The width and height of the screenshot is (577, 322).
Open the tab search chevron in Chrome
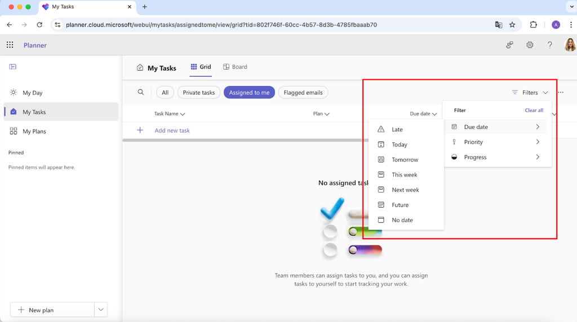click(x=571, y=7)
